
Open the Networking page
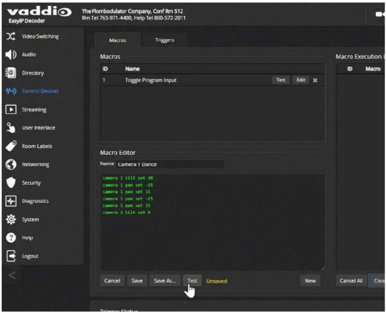(x=36, y=164)
